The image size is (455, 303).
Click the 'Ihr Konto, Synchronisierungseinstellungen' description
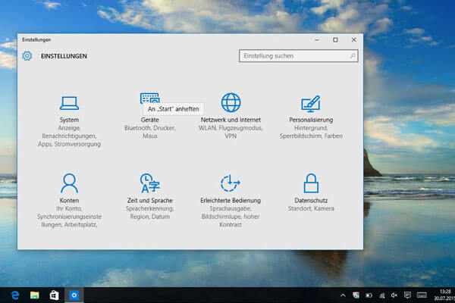pos(69,217)
